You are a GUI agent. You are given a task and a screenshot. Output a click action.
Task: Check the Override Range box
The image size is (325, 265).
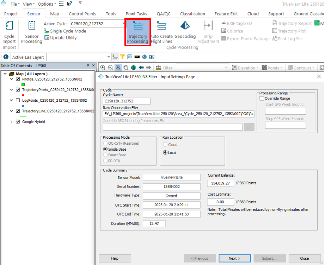click(x=262, y=99)
